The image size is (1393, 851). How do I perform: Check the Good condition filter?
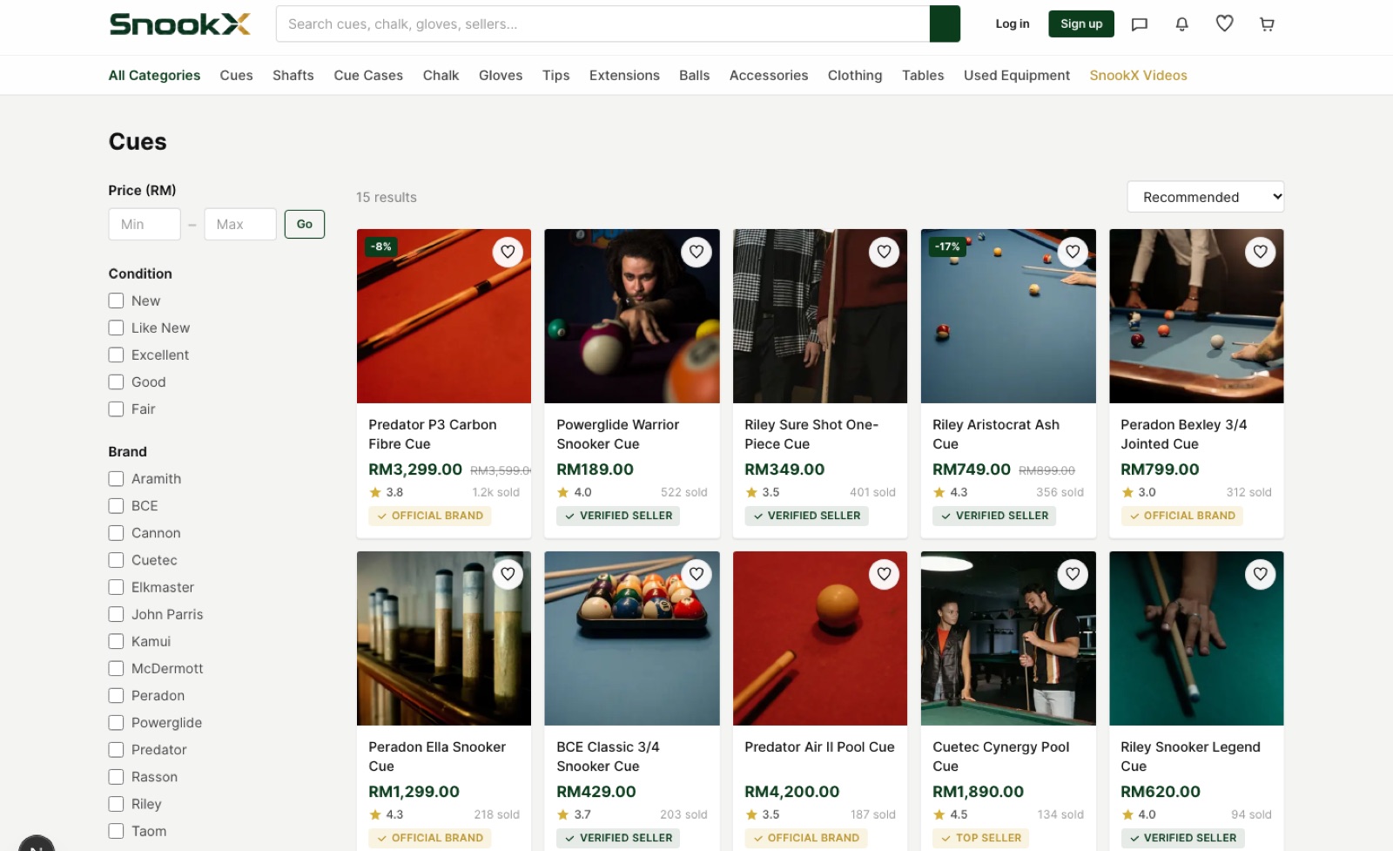pyautogui.click(x=116, y=382)
